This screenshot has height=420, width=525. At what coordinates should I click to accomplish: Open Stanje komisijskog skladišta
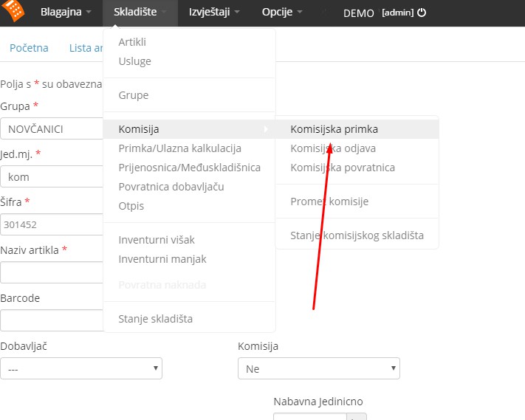[357, 235]
